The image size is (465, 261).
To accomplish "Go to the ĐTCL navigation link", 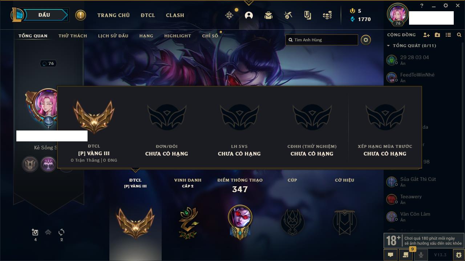I will [148, 15].
